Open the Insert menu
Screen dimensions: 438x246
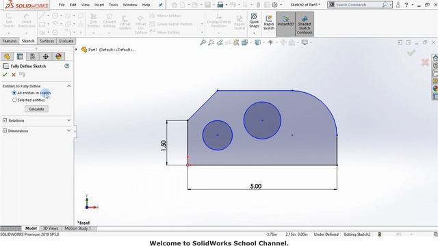pyautogui.click(x=99, y=5)
